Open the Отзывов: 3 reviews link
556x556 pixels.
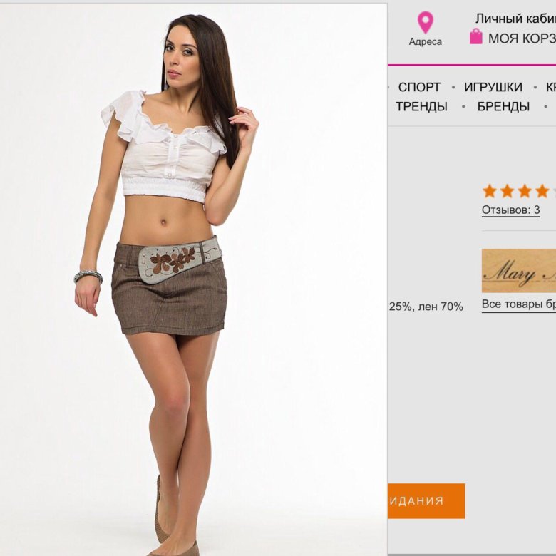[511, 210]
